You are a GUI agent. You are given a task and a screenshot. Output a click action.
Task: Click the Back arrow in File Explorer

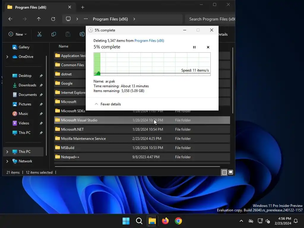(10, 19)
